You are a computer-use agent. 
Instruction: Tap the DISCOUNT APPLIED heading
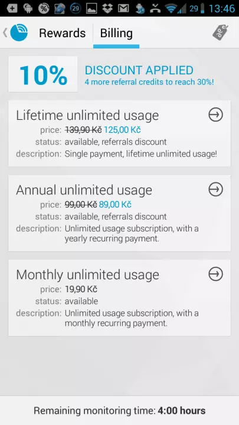coord(139,70)
